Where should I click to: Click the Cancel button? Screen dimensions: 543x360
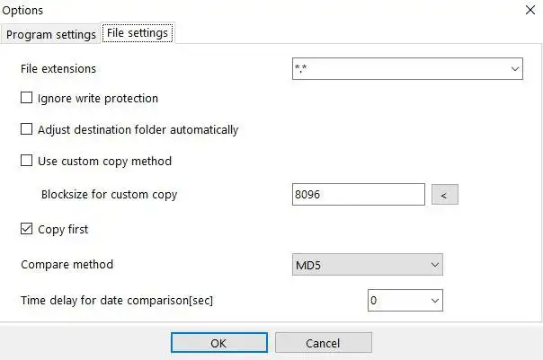point(323,343)
